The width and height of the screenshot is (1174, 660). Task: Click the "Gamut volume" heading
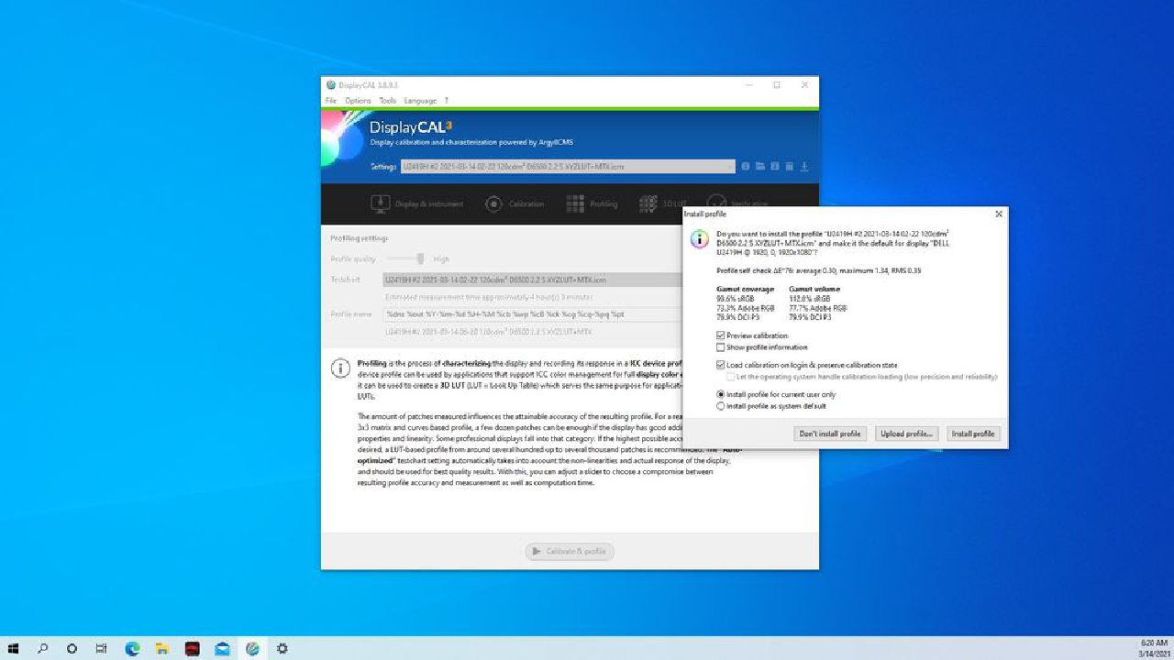click(814, 289)
